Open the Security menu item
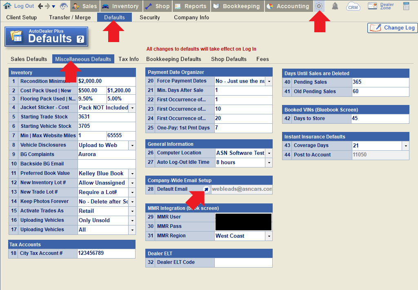Image resolution: width=418 pixels, height=290 pixels. [x=150, y=18]
